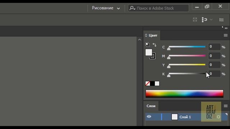This screenshot has width=230, height=129.
Task: Click the Yellow (Y) slider
Action: [187, 65]
